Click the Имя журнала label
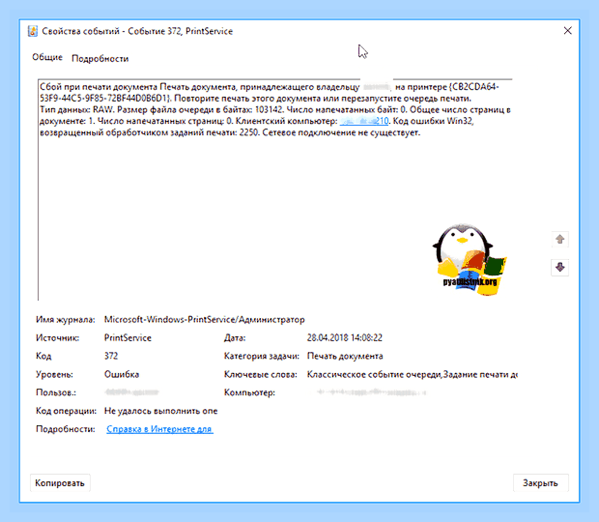This screenshot has height=522, width=599. click(66, 319)
